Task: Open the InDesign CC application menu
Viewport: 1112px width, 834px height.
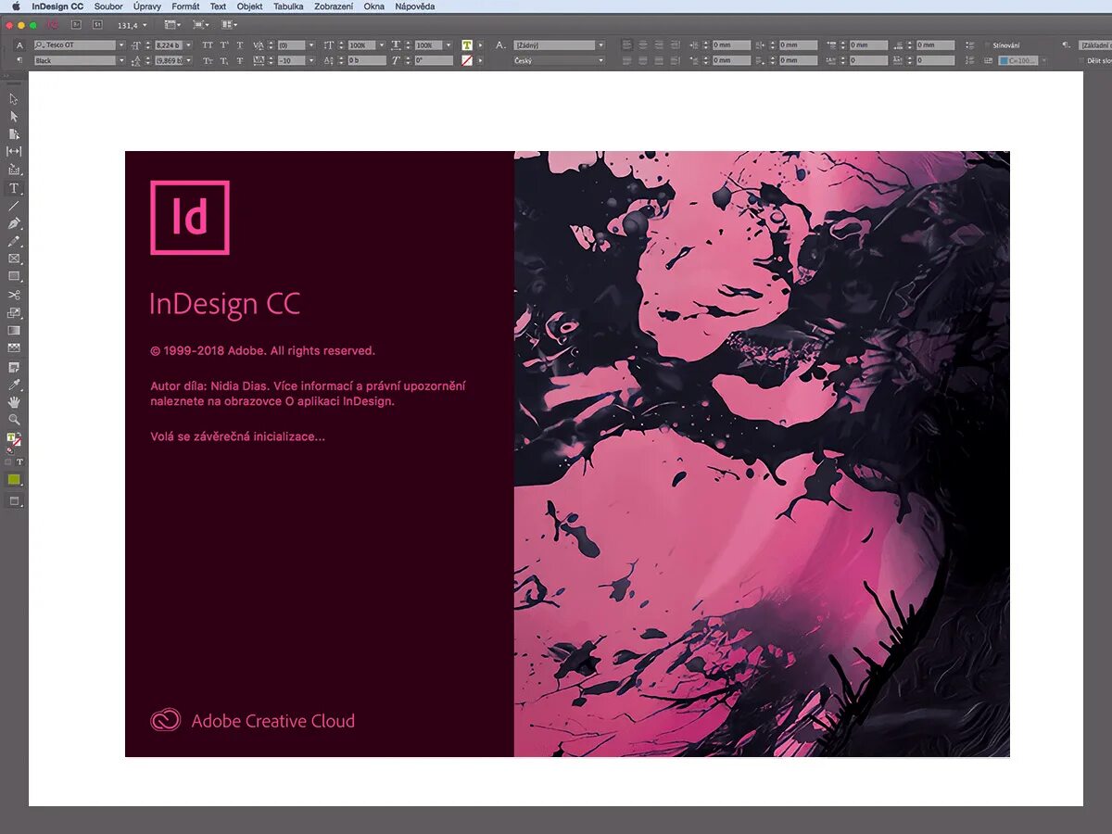Action: click(57, 6)
